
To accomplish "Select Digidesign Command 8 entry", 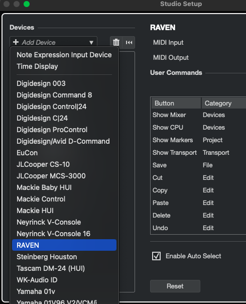I will tap(64, 95).
